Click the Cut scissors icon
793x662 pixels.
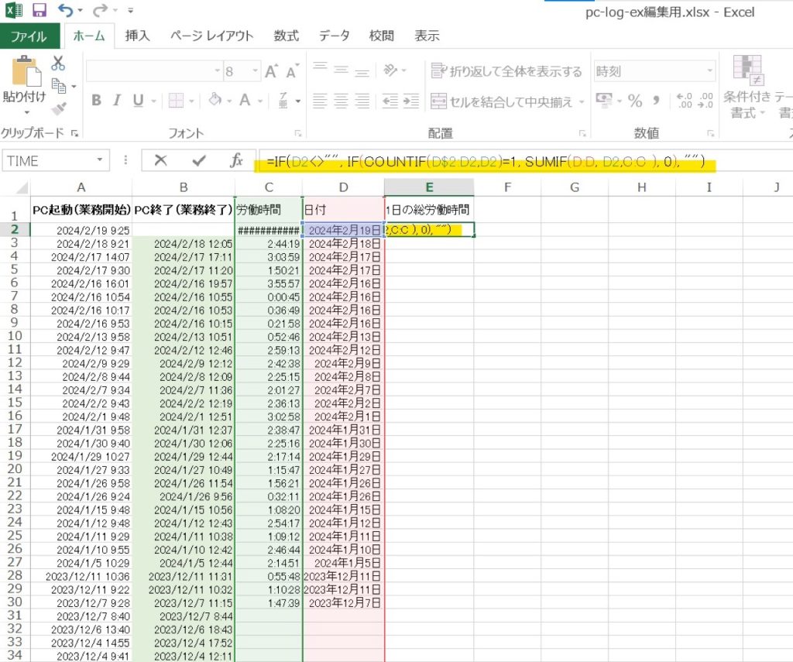(x=58, y=63)
